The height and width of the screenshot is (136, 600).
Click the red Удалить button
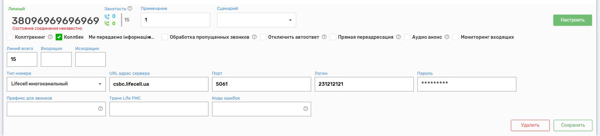(530, 125)
